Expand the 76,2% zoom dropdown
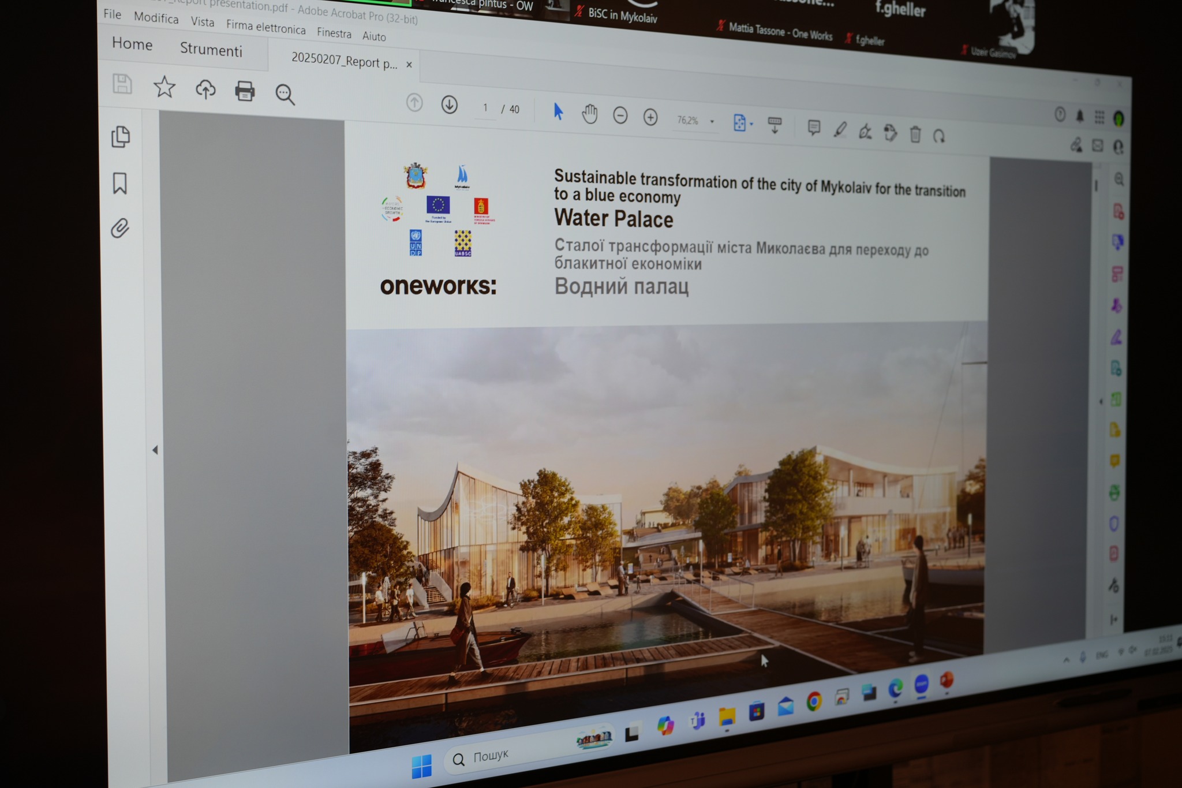 click(x=712, y=121)
